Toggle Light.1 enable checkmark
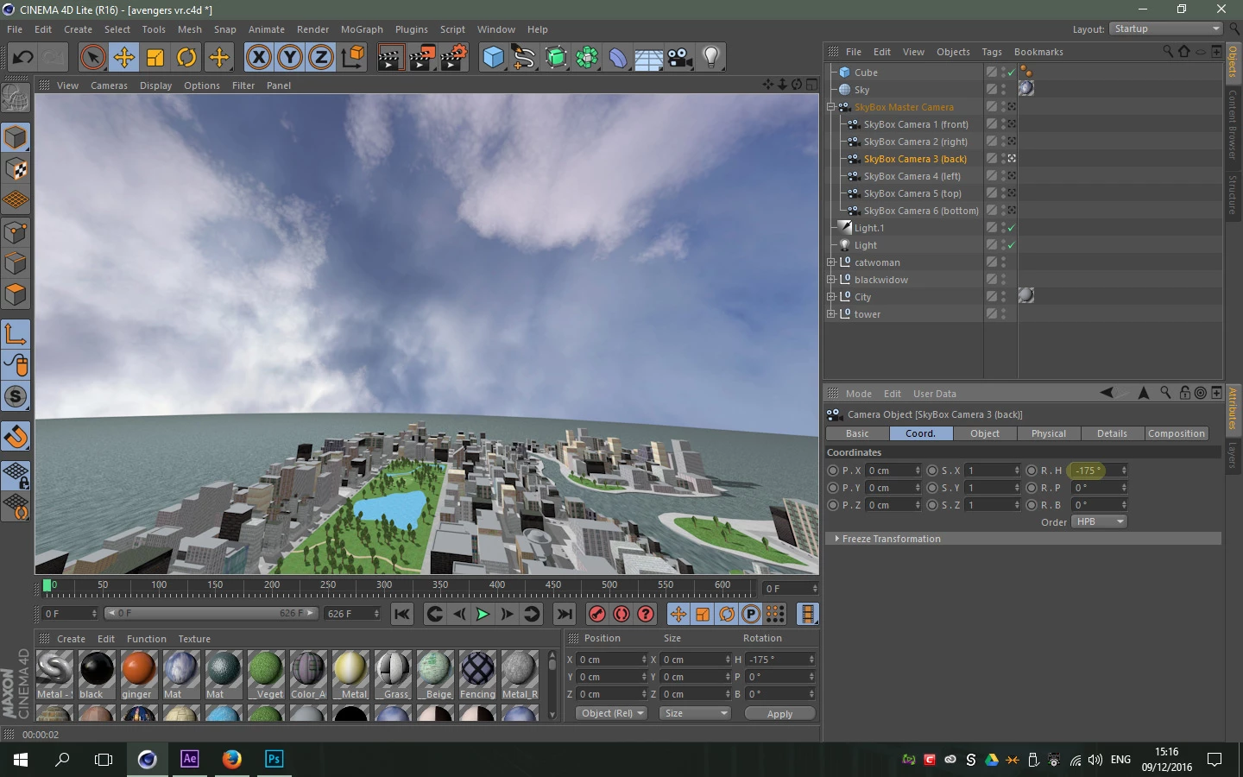This screenshot has width=1243, height=777. [x=1011, y=228]
